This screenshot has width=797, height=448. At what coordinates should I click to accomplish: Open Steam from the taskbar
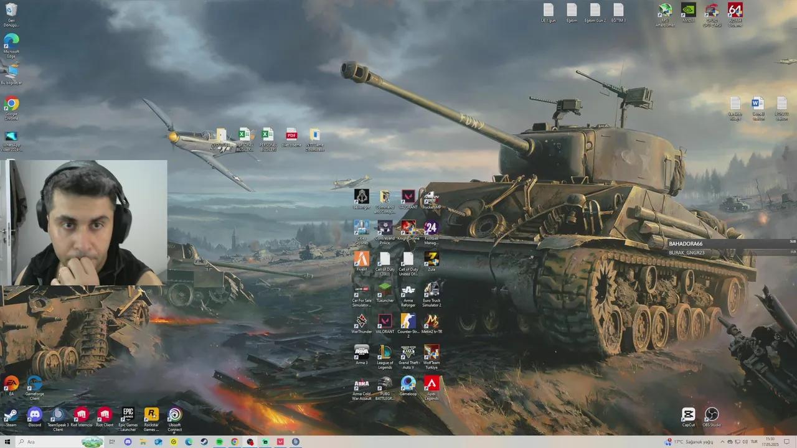(x=204, y=442)
